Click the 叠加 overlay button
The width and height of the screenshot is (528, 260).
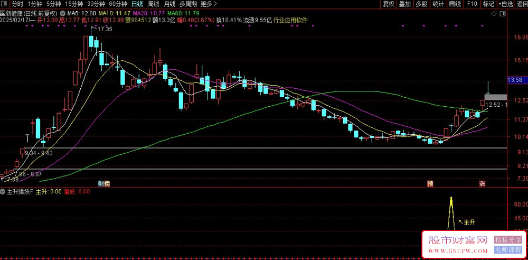point(405,4)
